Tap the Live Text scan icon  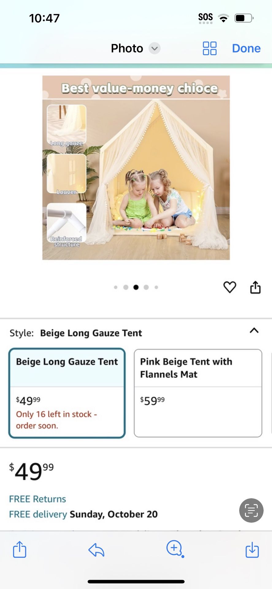(x=251, y=510)
